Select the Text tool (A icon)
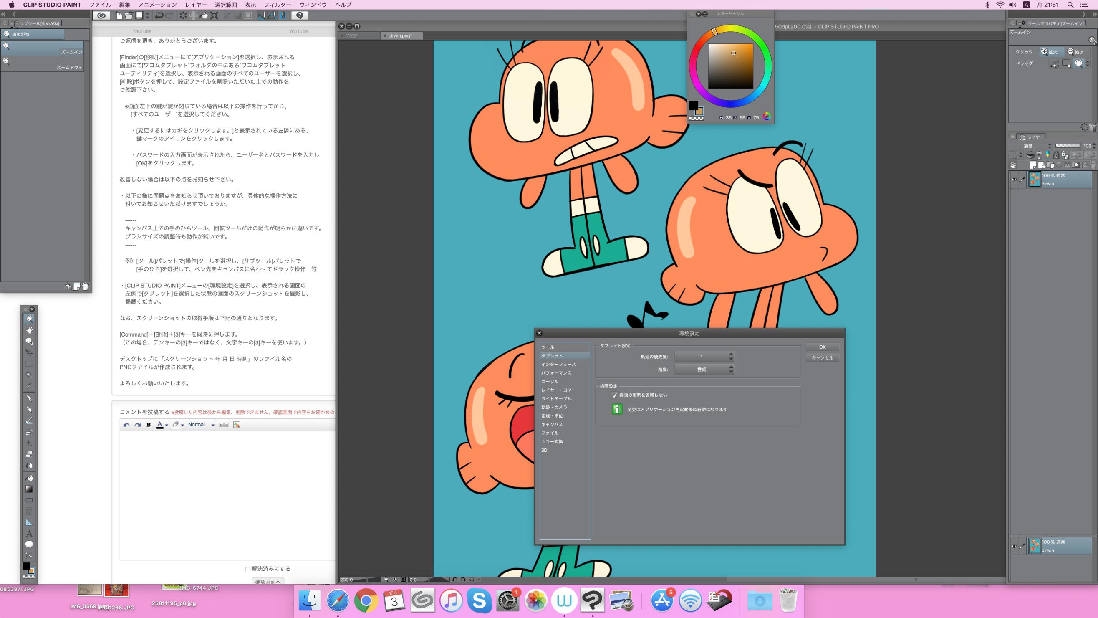 (29, 534)
